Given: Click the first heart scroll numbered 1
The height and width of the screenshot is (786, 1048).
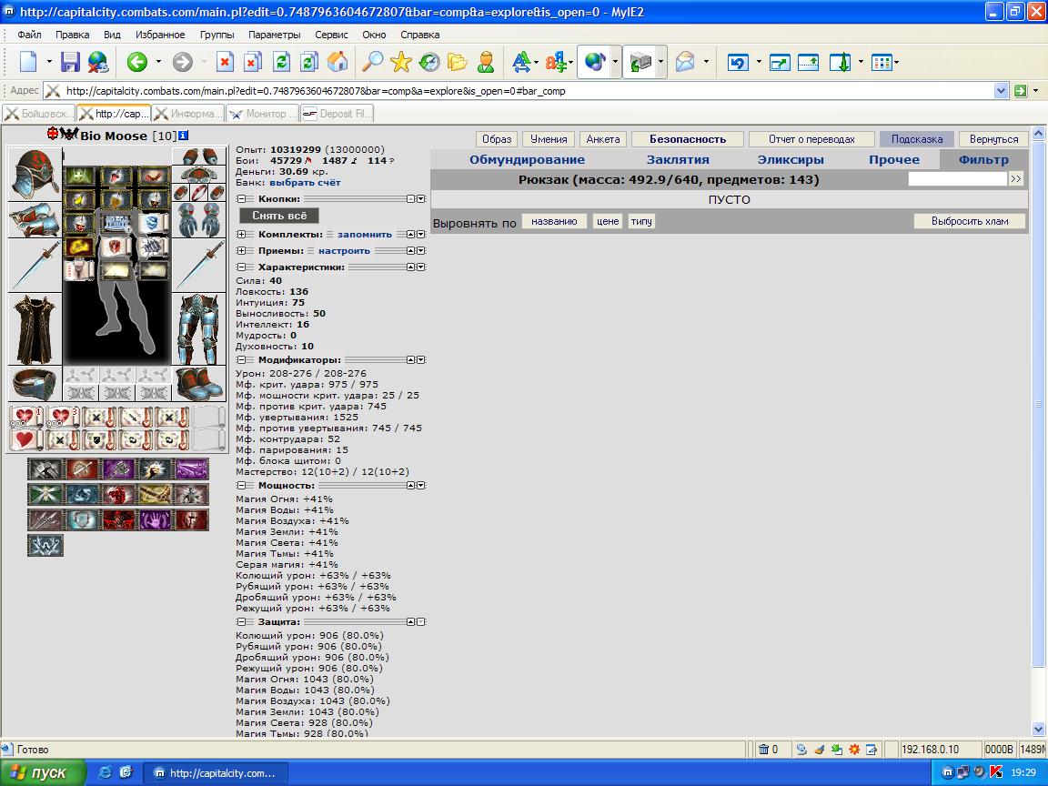Looking at the screenshot, I should click(25, 417).
